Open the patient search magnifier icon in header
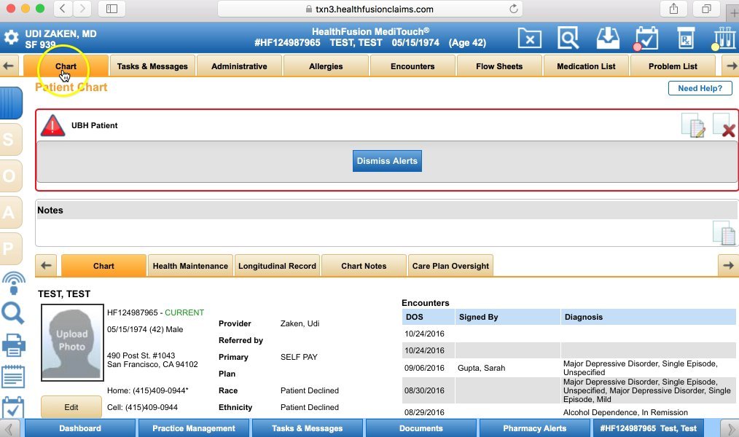Viewport: 739px width, 437px height. tap(568, 37)
